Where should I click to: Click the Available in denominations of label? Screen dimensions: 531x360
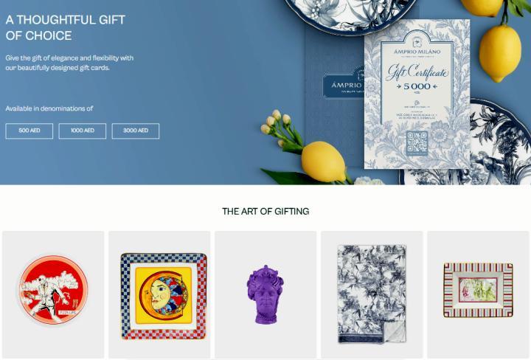[x=49, y=108]
